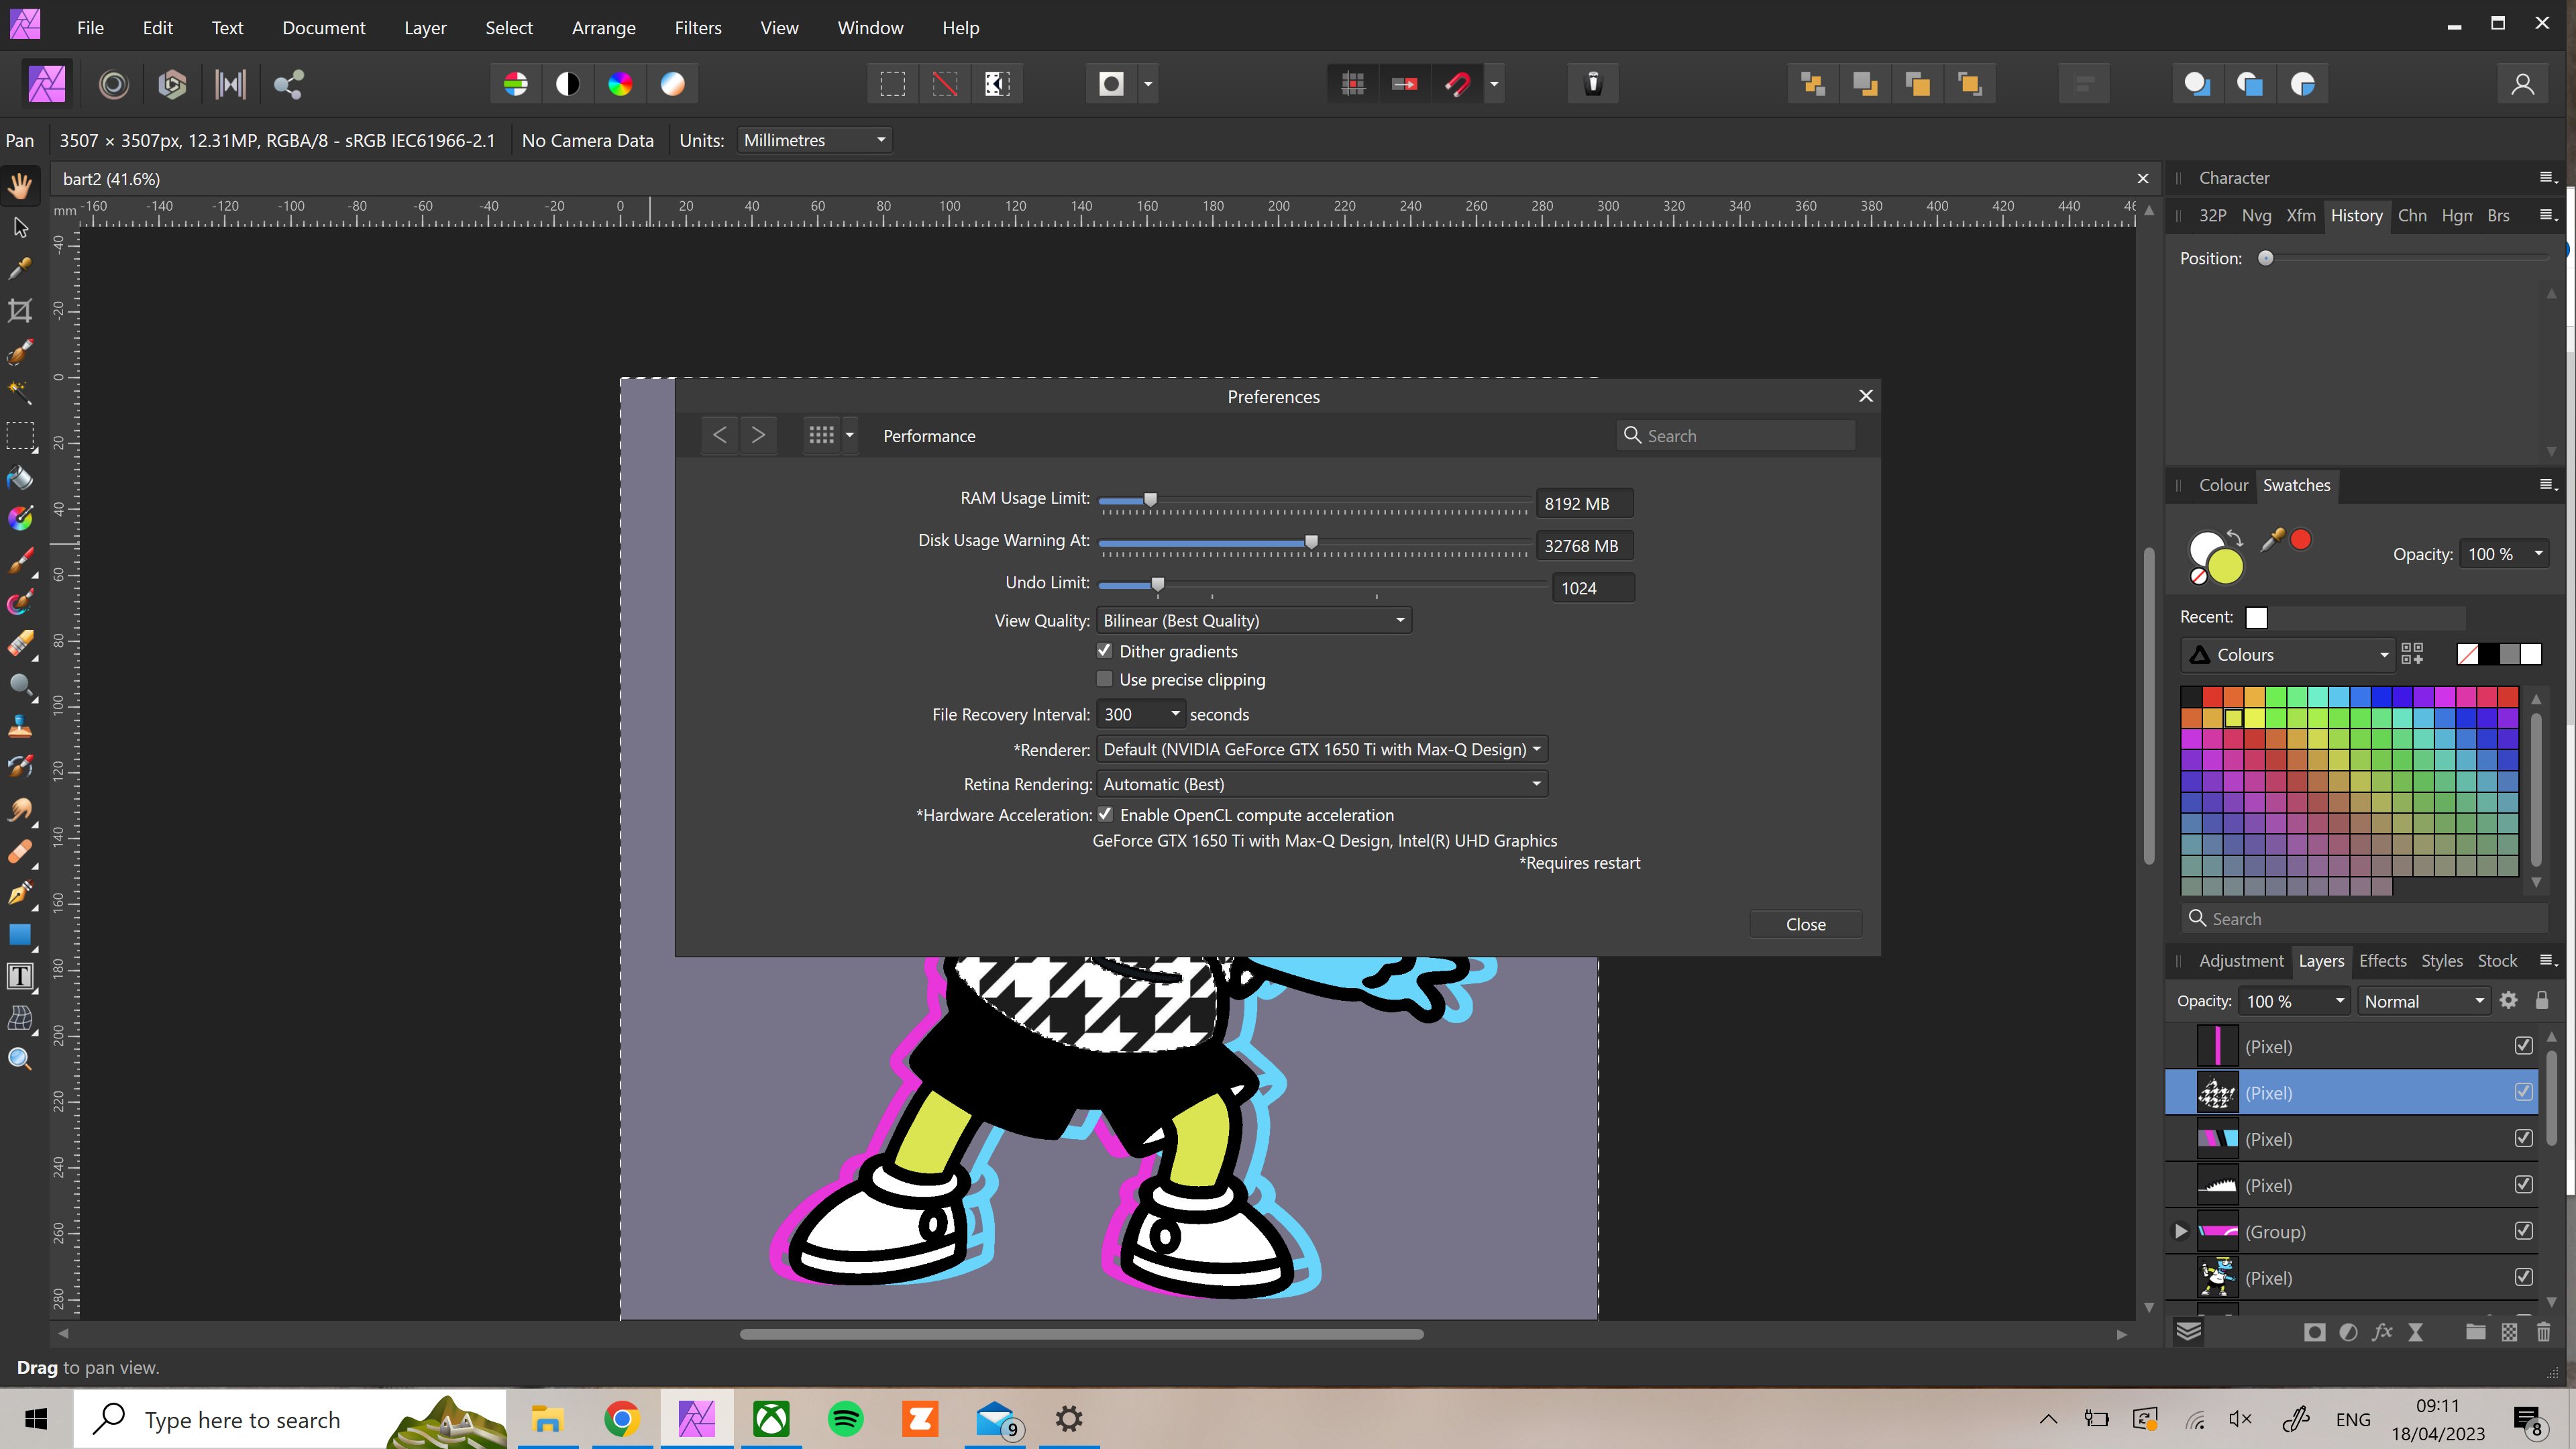Image resolution: width=2576 pixels, height=1449 pixels.
Task: Close the Preferences dialog with Close button
Action: point(1806,924)
